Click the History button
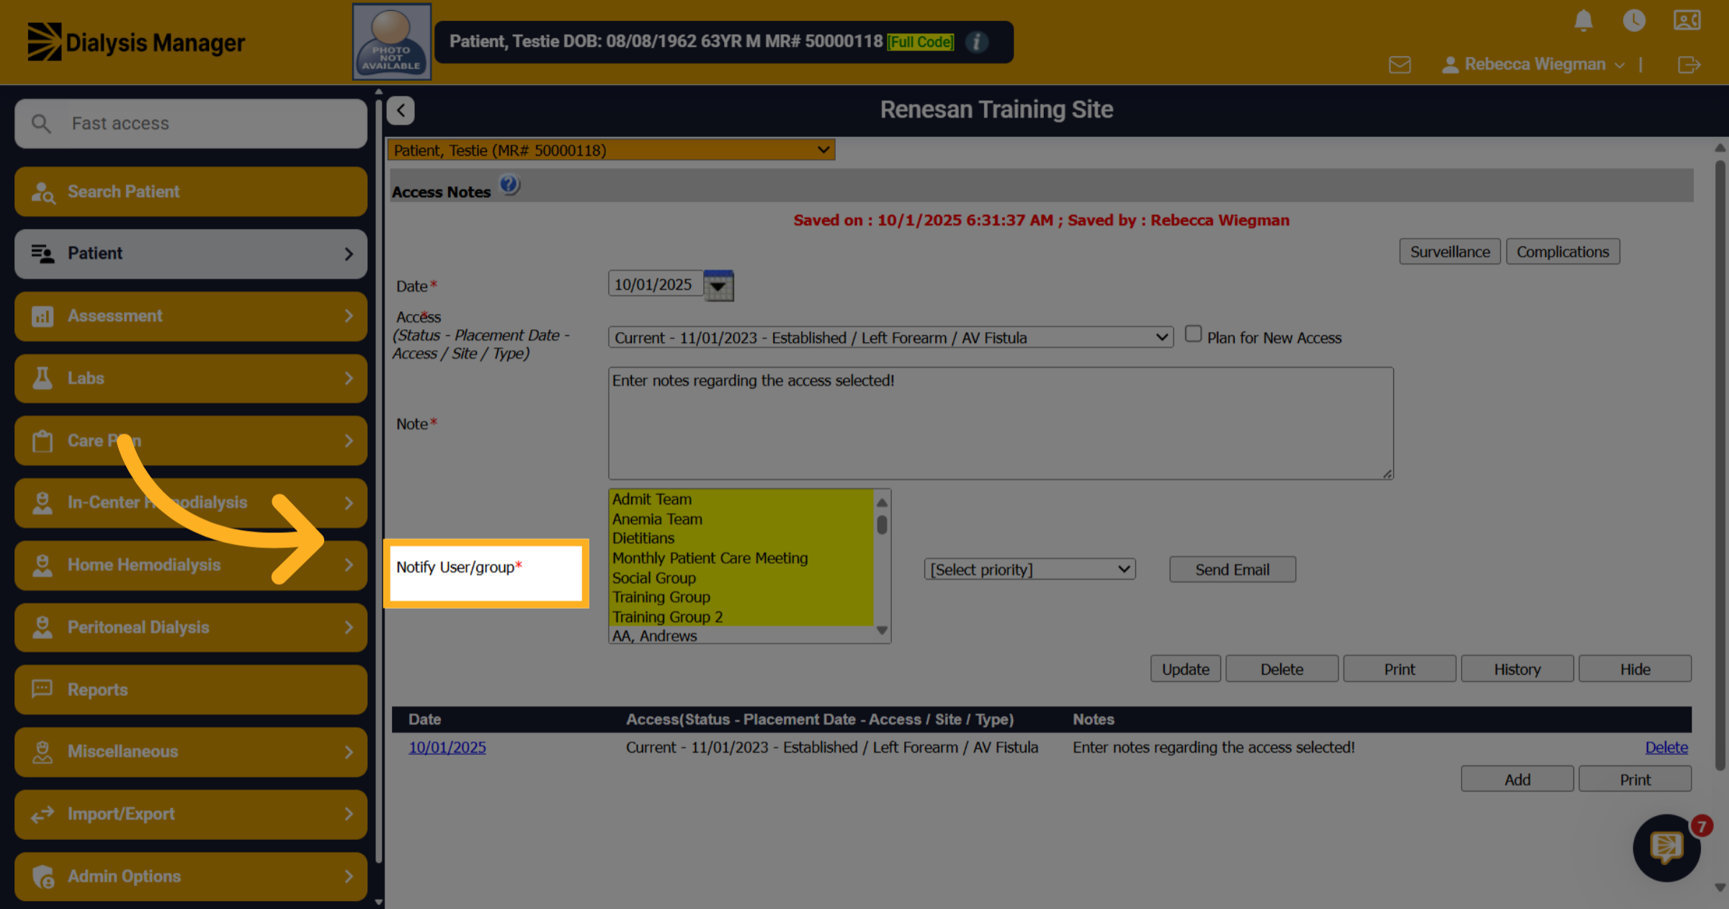Image resolution: width=1729 pixels, height=909 pixels. pyautogui.click(x=1517, y=668)
